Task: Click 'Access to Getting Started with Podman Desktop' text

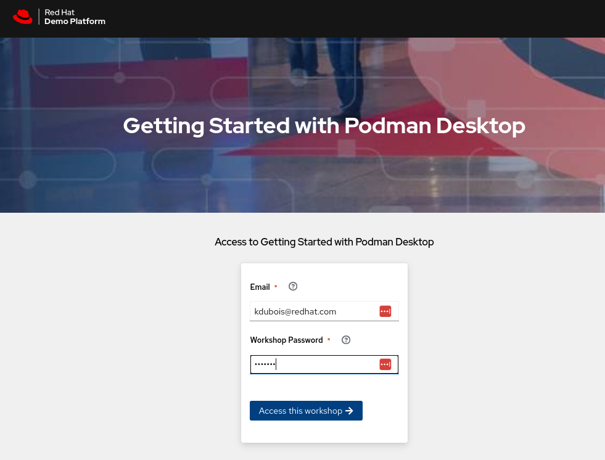Action: (x=324, y=242)
